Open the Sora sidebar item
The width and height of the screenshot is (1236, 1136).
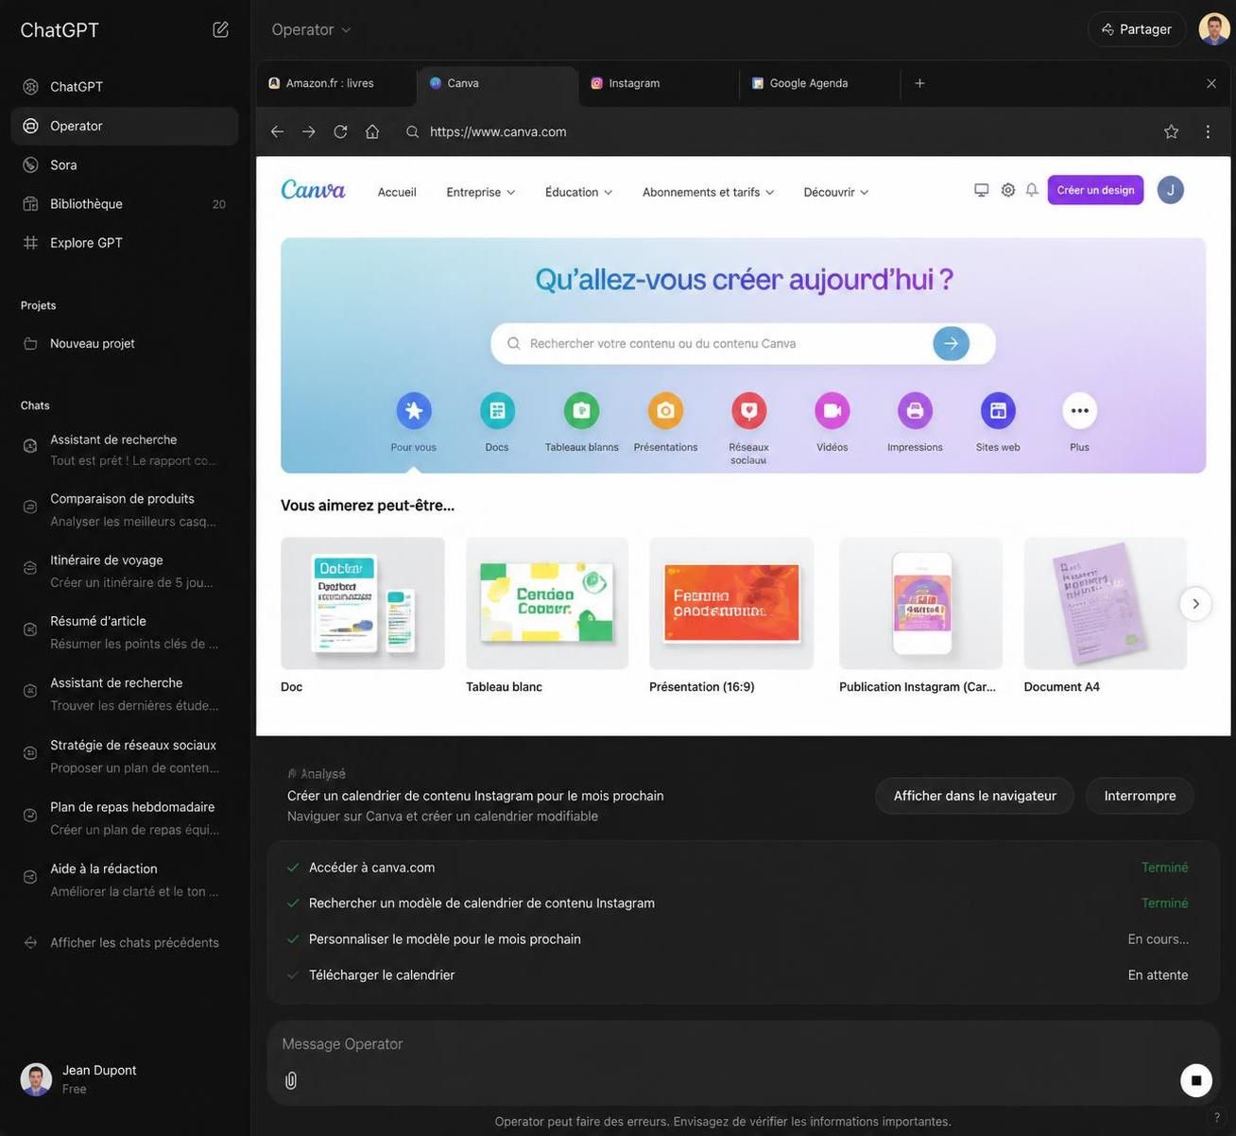124,164
